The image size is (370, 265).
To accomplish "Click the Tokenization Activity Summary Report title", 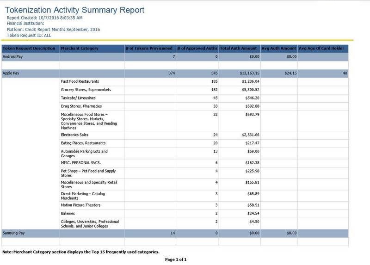I will (x=75, y=10).
